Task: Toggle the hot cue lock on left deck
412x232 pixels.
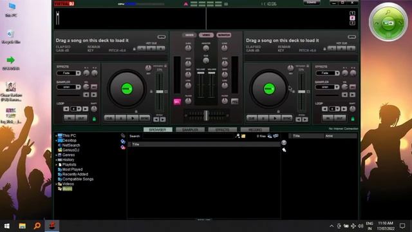Action: pos(135,49)
